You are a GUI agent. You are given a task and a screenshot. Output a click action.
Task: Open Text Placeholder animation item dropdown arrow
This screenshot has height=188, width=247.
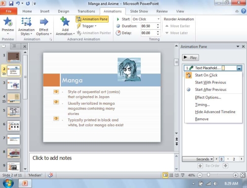[x=239, y=68]
